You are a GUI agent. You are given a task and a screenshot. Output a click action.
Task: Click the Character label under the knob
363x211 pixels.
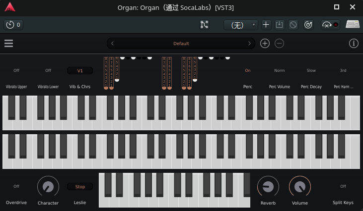coord(48,203)
